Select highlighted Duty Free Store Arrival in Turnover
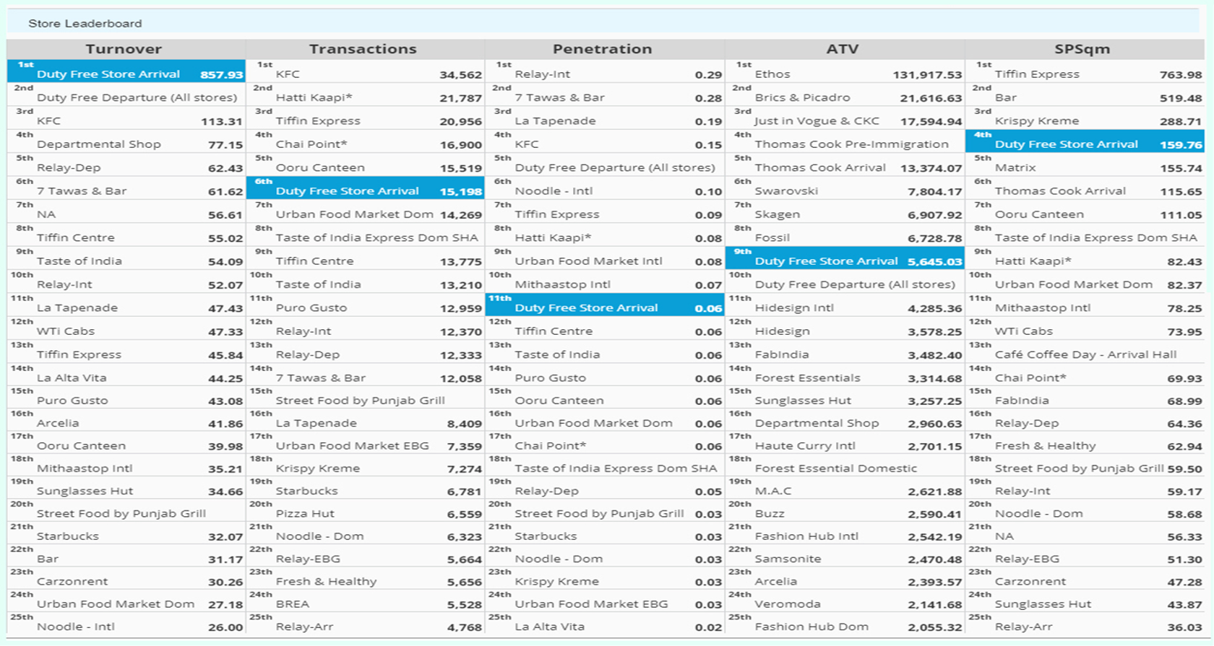The image size is (1214, 646). pyautogui.click(x=108, y=74)
